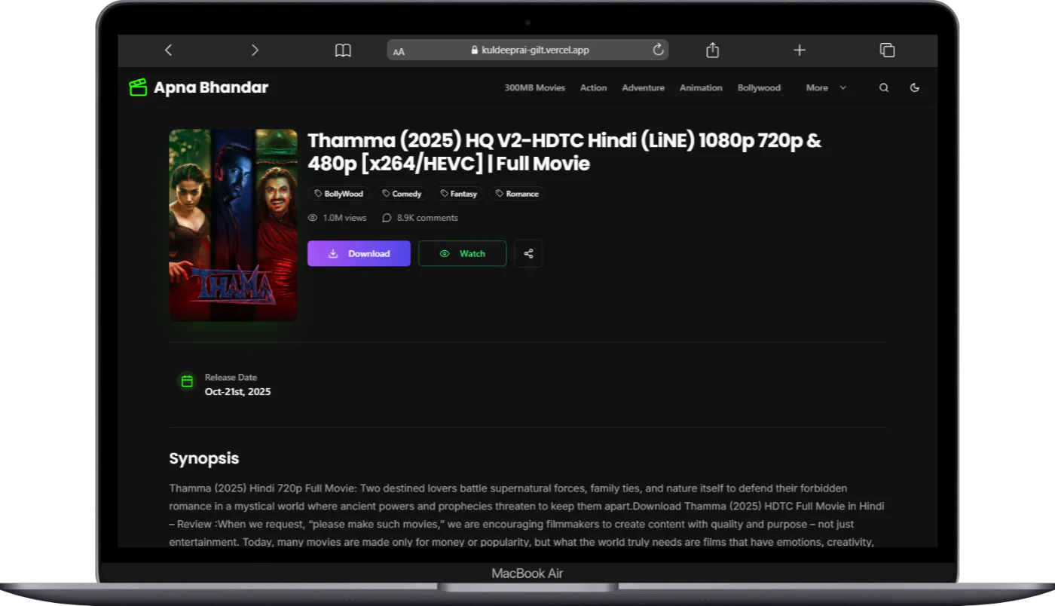Click the movie share icon button
Screen dimensions: 1055x606
528,253
